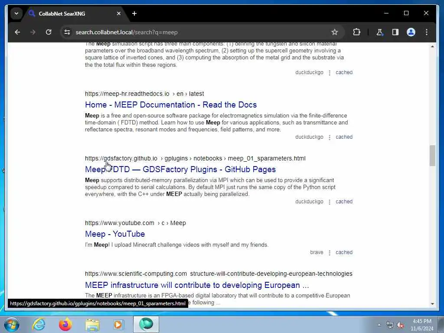Show hidden system tray icons

point(379,325)
